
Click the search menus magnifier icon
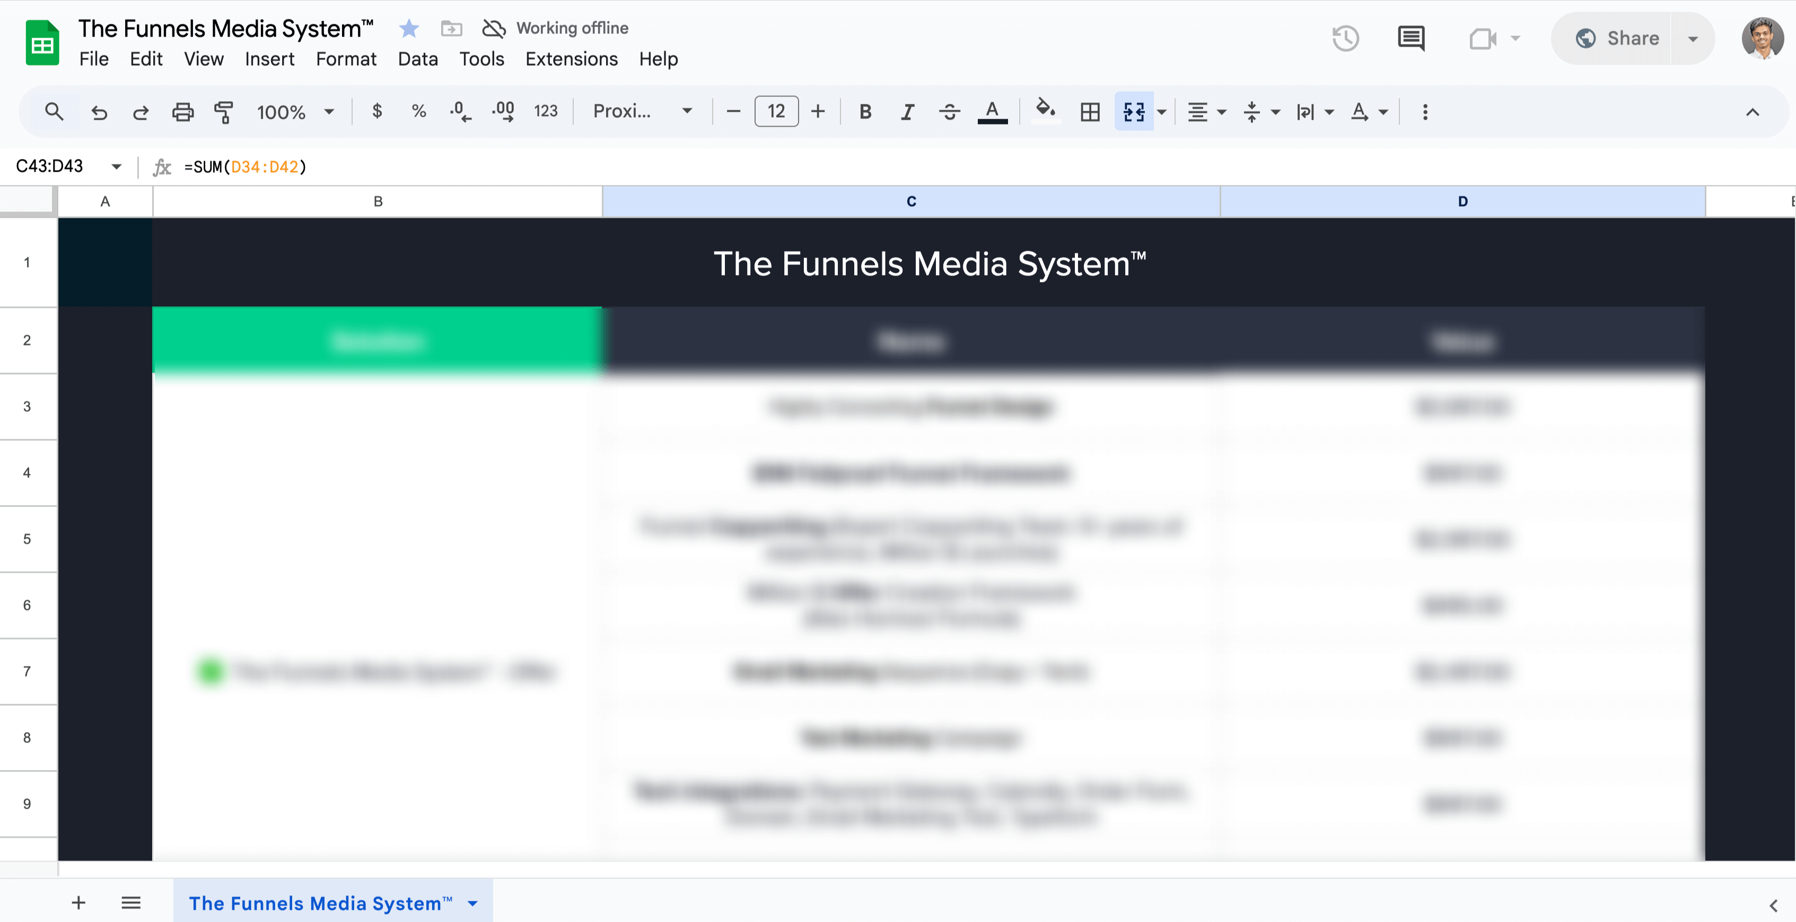coord(54,111)
